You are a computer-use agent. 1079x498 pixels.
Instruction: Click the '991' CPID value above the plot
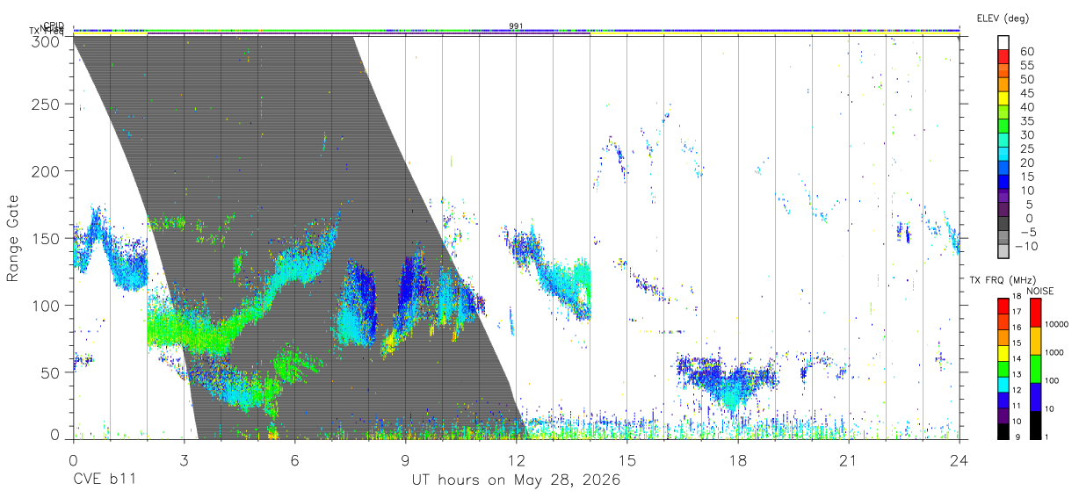517,26
